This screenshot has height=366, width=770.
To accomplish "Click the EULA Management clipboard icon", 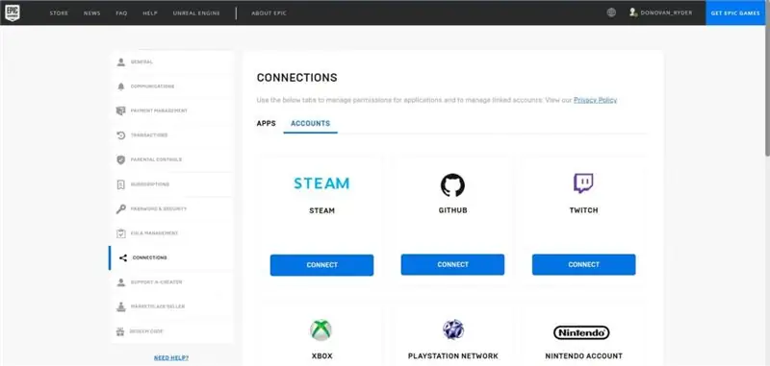I will 121,233.
